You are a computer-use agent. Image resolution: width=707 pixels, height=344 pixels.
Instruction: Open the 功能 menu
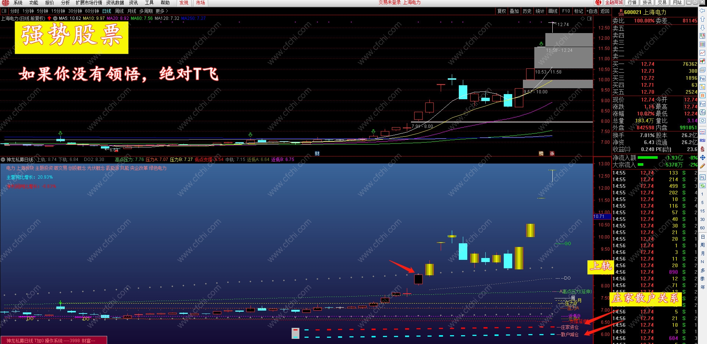click(34, 3)
